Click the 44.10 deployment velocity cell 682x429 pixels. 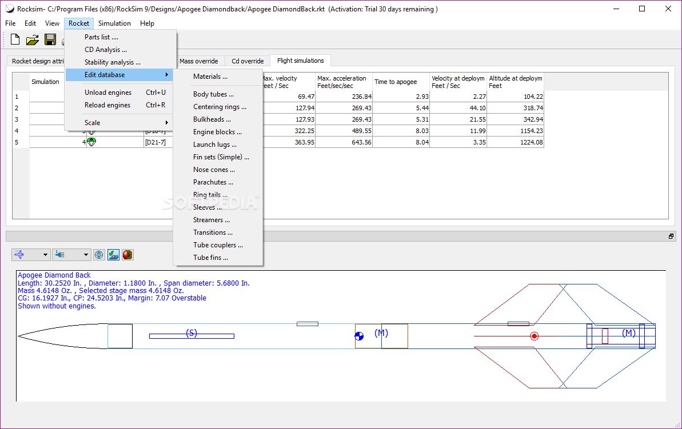[458, 108]
